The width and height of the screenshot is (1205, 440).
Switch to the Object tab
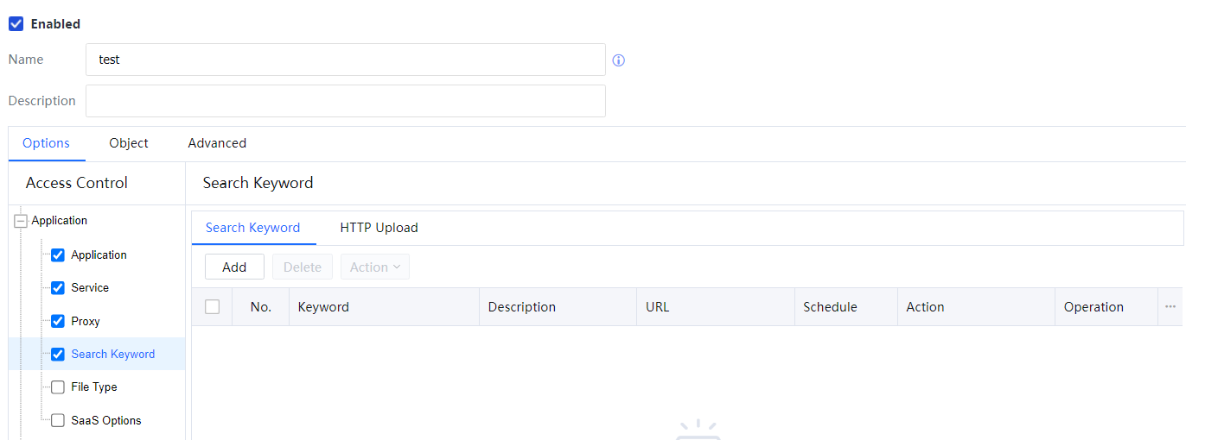[129, 143]
